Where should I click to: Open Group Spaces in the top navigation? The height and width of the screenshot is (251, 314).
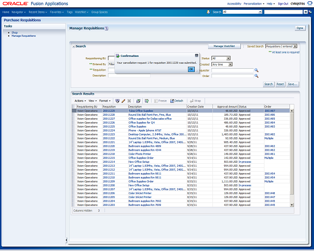coord(99,12)
